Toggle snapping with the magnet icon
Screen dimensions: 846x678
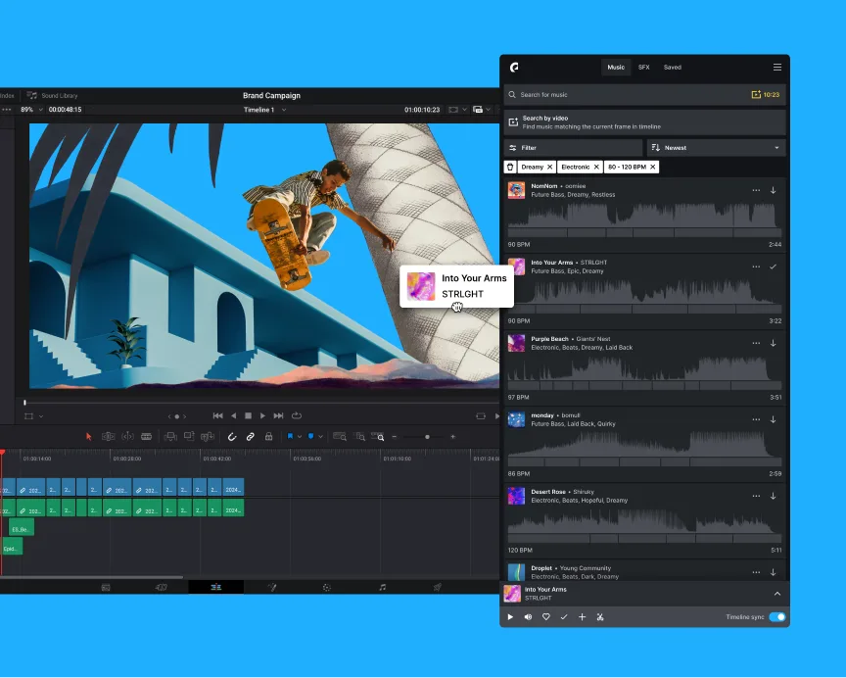pyautogui.click(x=232, y=436)
